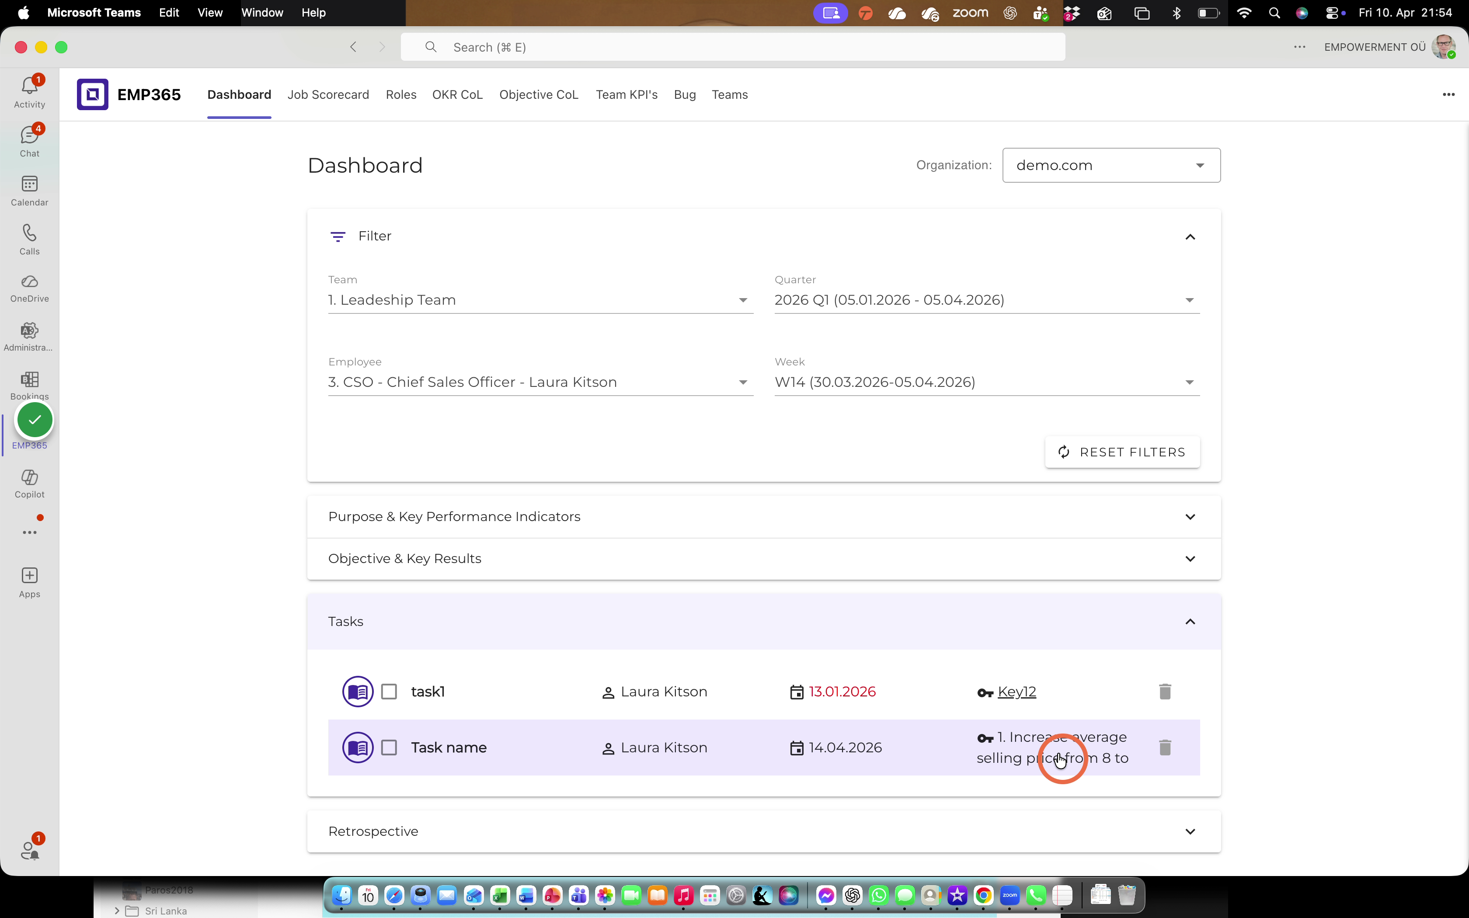Switch to the OKR CoL tab

click(457, 95)
